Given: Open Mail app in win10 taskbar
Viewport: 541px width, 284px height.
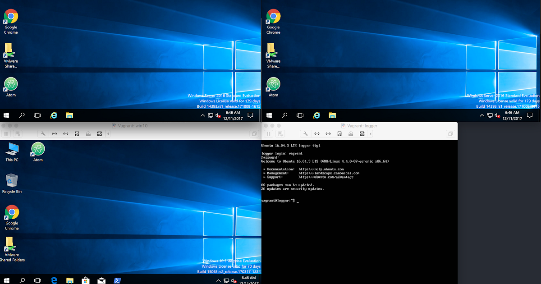Looking at the screenshot, I should (x=101, y=280).
